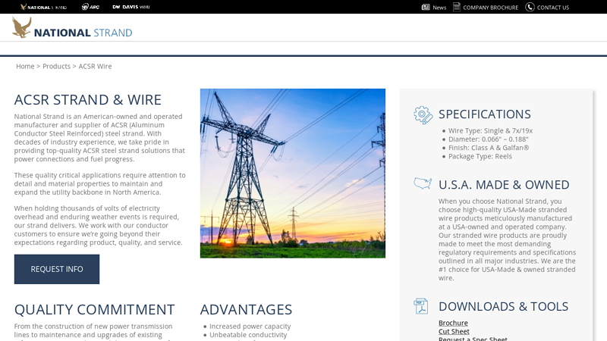Select the Advantages heading
Screen dimensions: 607x341
point(246,310)
